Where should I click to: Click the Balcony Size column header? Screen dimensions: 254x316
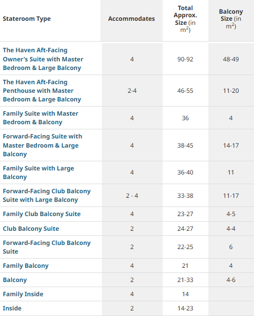click(x=231, y=19)
